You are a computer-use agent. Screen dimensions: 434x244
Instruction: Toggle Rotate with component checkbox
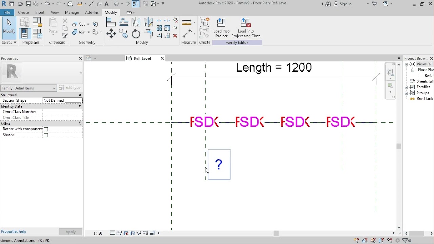coord(46,129)
